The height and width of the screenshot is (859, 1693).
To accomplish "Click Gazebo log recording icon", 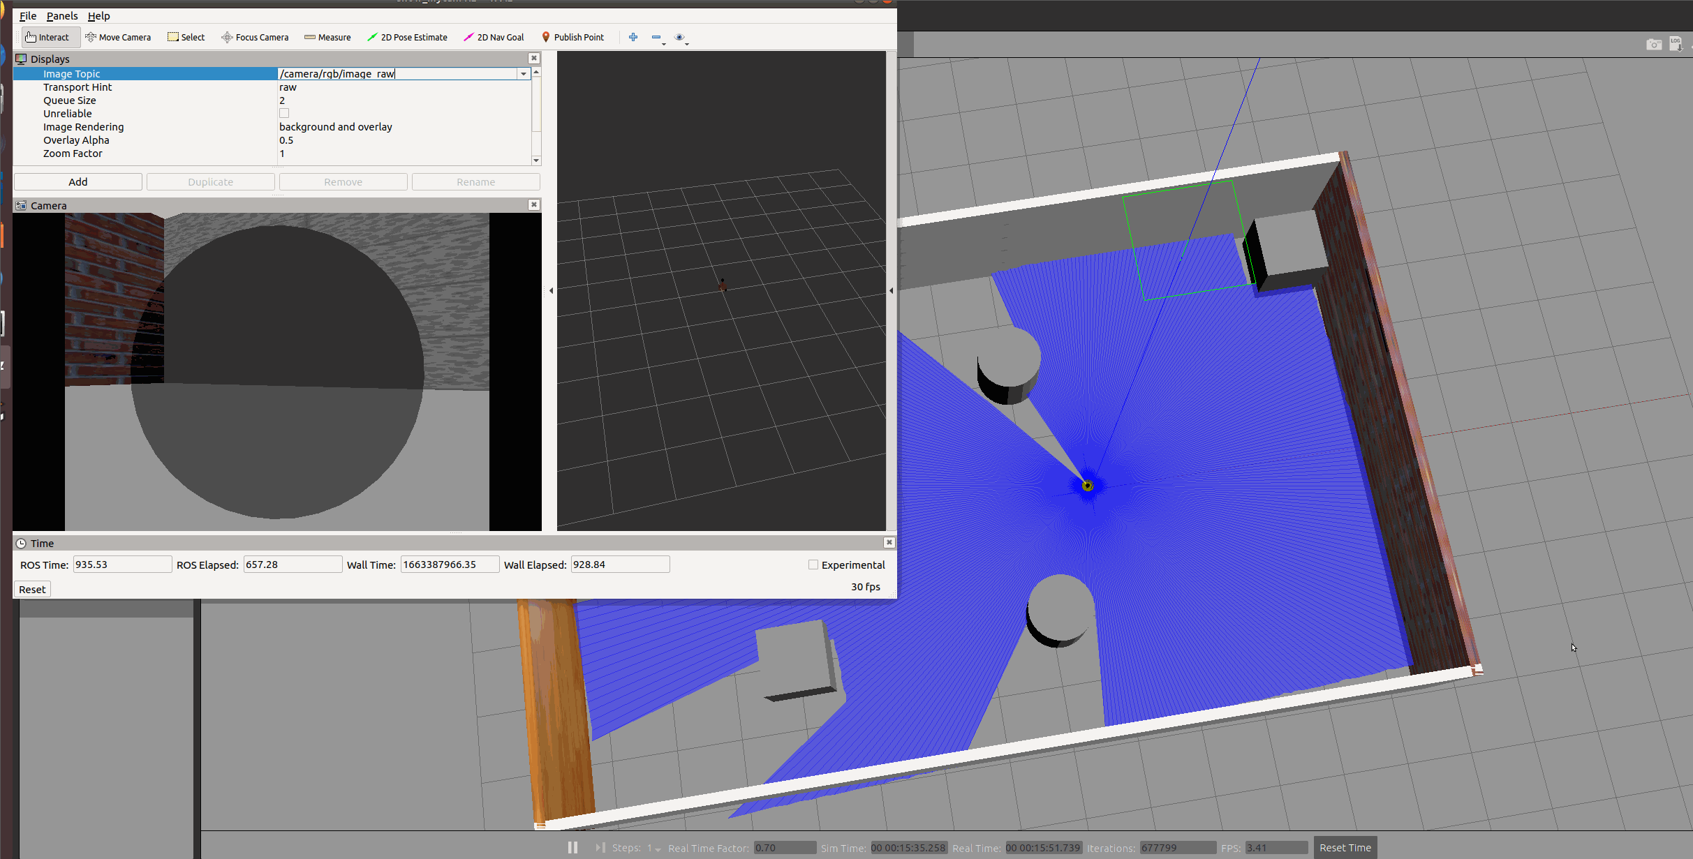I will click(1676, 45).
